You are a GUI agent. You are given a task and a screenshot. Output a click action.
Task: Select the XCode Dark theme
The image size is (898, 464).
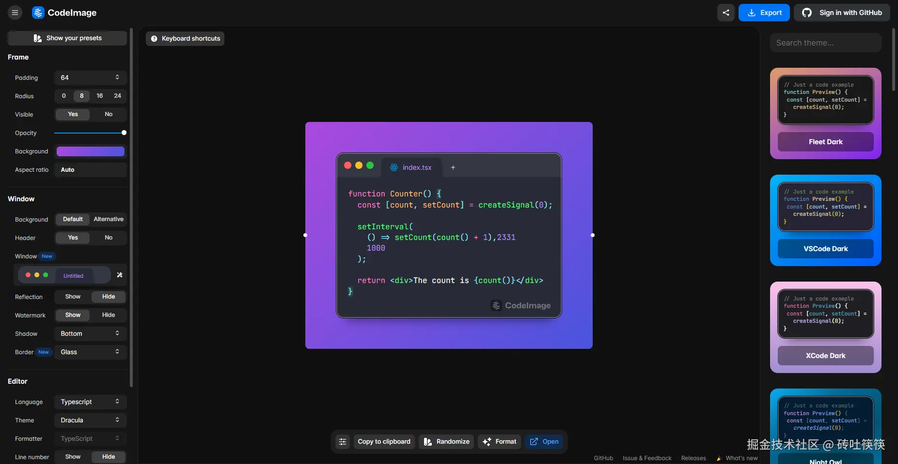click(825, 356)
